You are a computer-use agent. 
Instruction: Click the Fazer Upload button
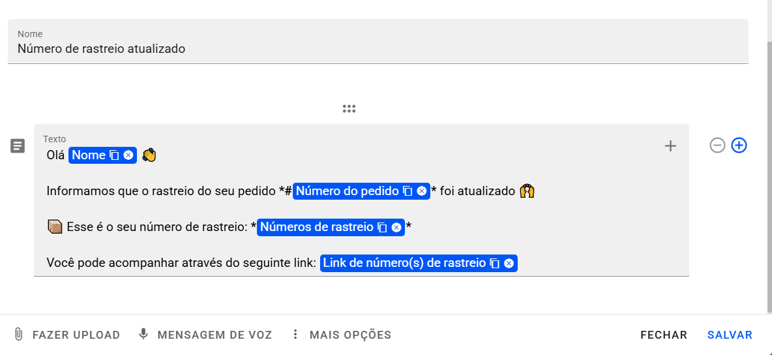[x=67, y=335]
